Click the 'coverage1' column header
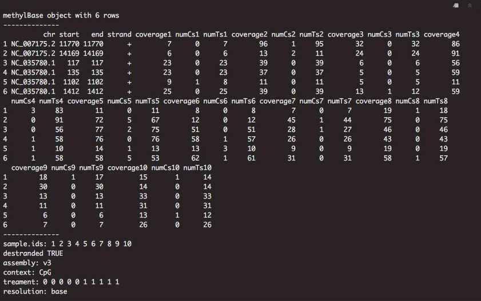Screen dimensions: 481x301 click(153, 35)
